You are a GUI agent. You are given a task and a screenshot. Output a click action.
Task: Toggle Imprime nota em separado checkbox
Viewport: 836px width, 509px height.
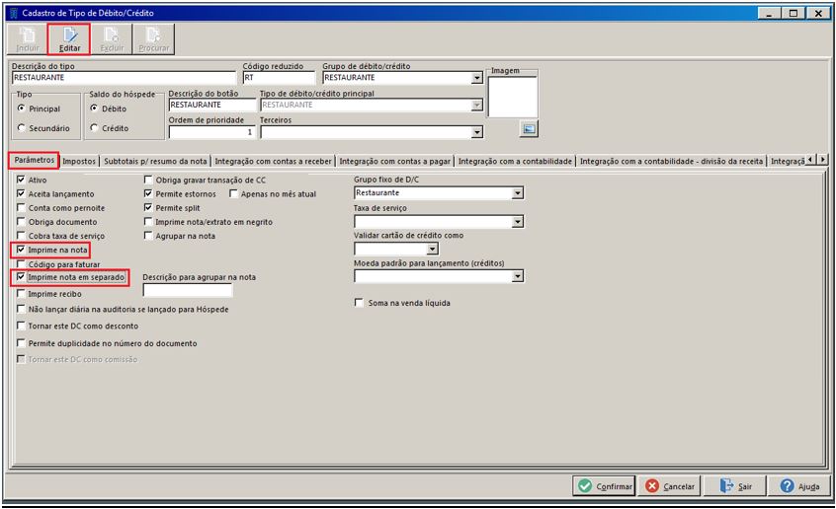coord(21,276)
